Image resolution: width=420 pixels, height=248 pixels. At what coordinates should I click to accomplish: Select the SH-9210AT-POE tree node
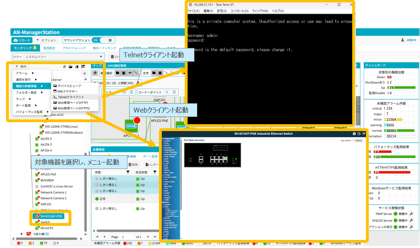51,216
